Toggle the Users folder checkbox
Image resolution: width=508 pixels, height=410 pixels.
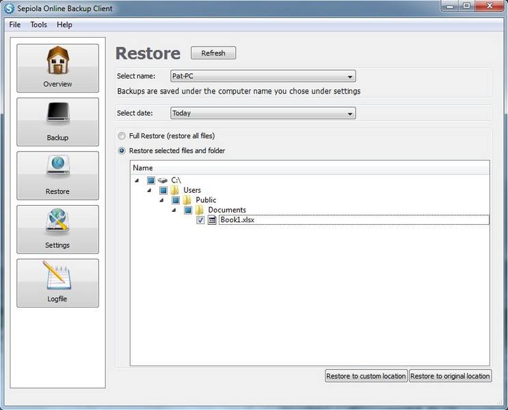tap(163, 190)
